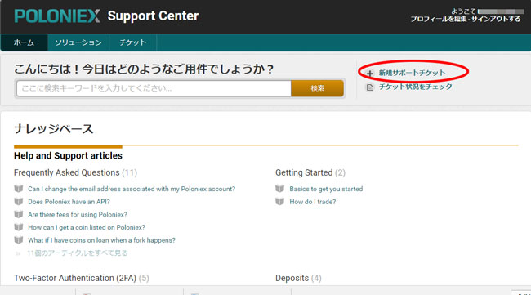
Task: Click book icon beside 'How do I trade?'
Action: 279,202
